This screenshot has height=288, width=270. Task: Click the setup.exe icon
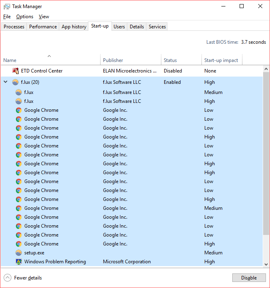[x=18, y=253]
